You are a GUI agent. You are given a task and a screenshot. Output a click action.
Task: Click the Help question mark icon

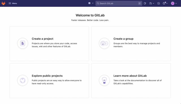pyautogui.click(x=164, y=3)
